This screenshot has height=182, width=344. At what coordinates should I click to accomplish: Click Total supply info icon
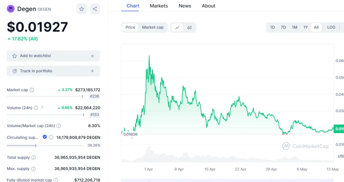click(33, 157)
